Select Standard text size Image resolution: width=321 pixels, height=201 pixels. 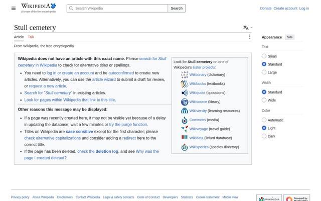264,64
